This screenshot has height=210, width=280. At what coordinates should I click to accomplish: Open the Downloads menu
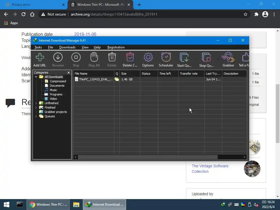click(x=67, y=47)
